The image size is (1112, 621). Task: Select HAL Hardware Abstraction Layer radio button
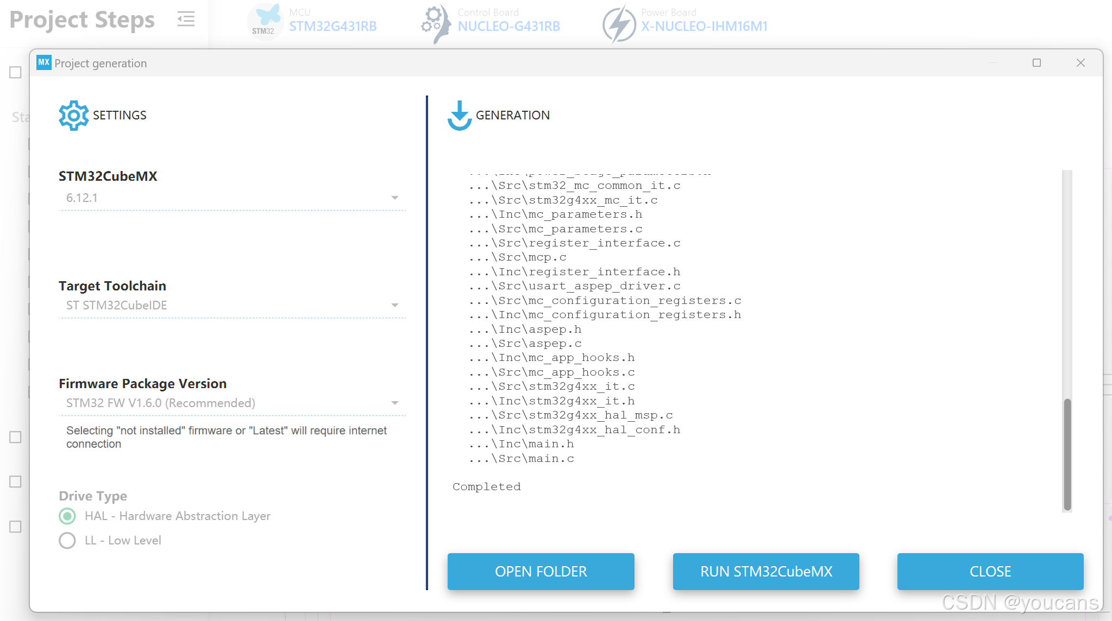click(68, 516)
